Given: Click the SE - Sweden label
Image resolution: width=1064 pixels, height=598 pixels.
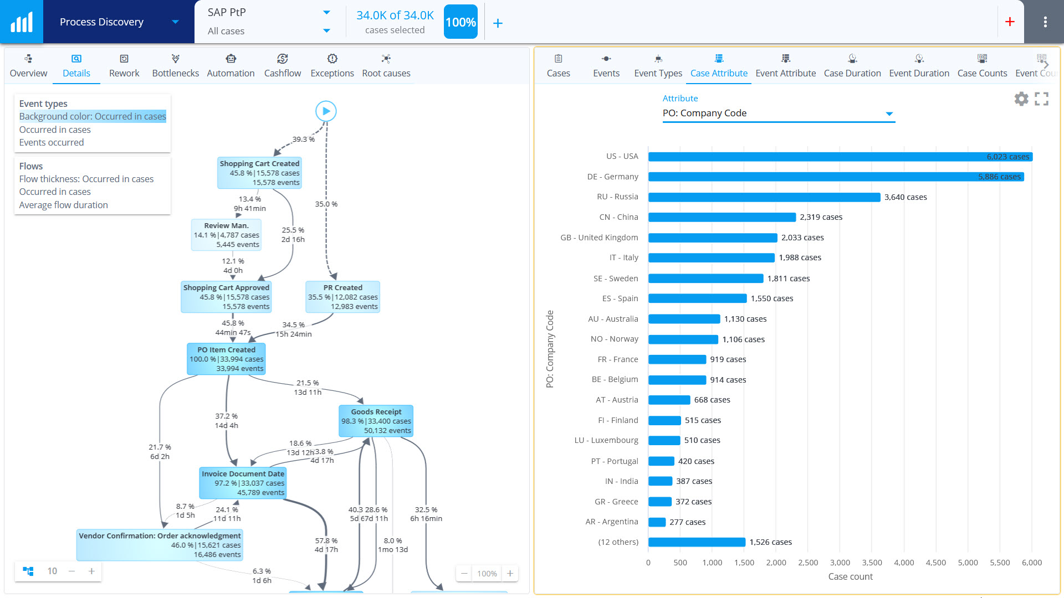Looking at the screenshot, I should click(616, 279).
